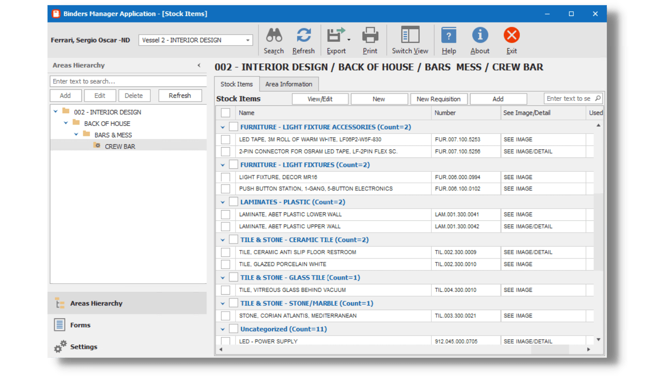Open the Vessel 2 - INTERIOR DESIGN dropdown
Screen dimensions: 658x376
(248, 40)
